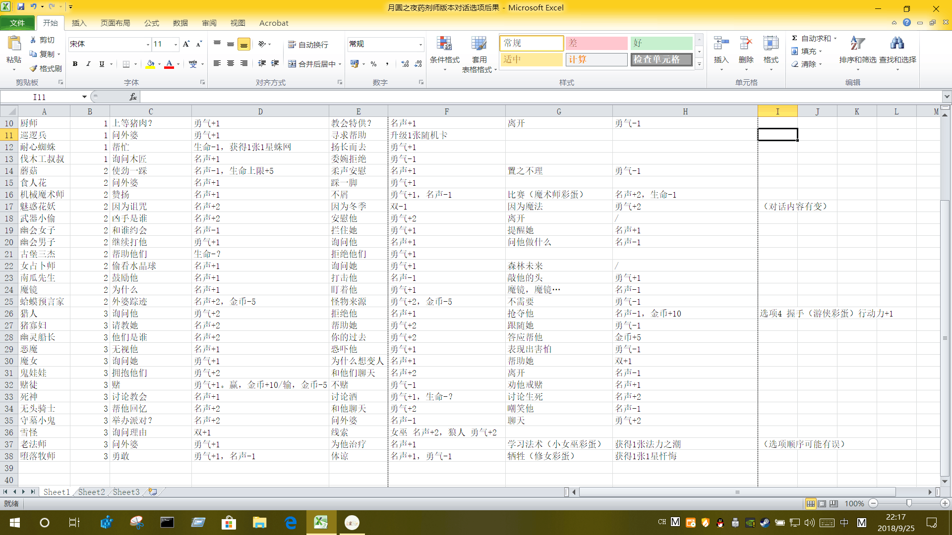Click the Copy (复制) button

point(42,54)
